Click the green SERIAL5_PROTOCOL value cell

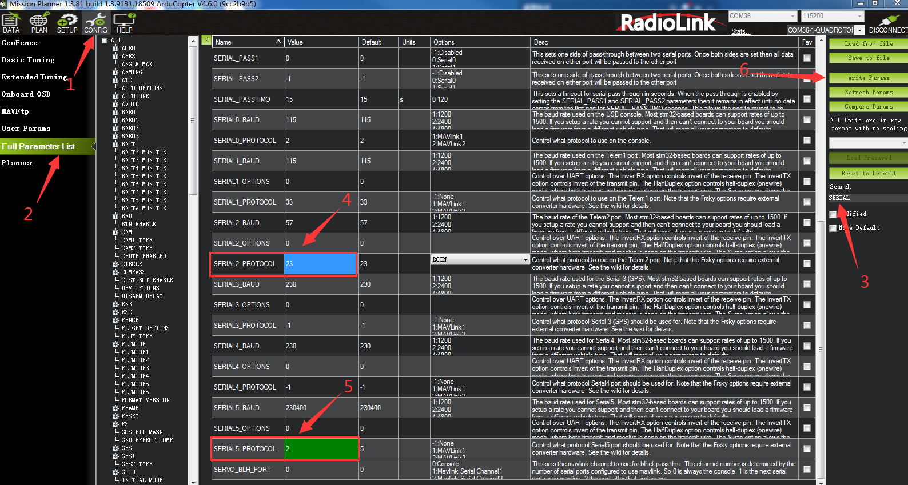[x=320, y=449]
